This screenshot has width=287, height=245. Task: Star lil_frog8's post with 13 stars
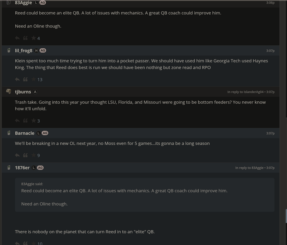coord(34,79)
